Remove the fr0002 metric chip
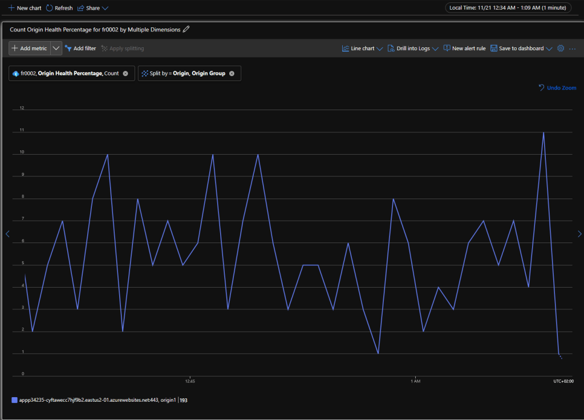 point(125,74)
